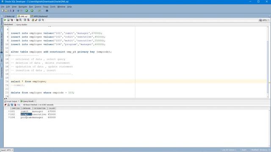Click the Explain Plan icon
This screenshot has height=152, width=271.
(12, 20)
